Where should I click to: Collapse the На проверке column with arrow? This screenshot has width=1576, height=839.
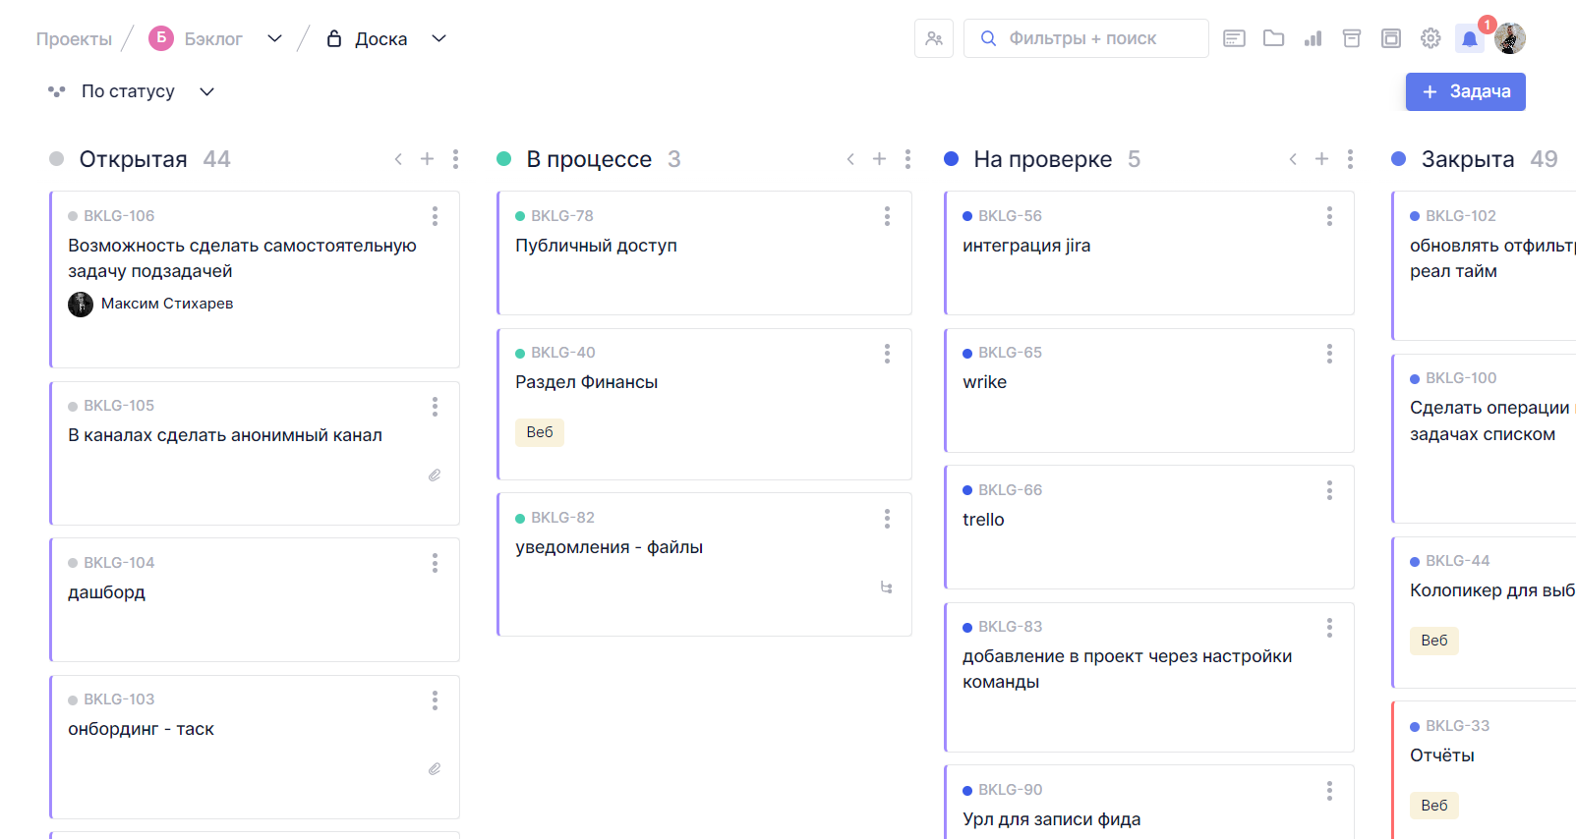point(1293,159)
